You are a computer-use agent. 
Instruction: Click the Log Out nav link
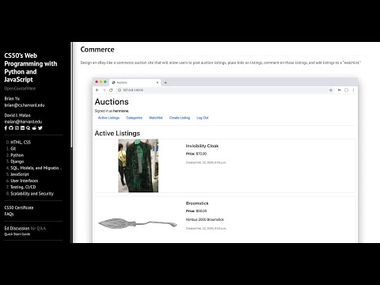click(x=203, y=118)
